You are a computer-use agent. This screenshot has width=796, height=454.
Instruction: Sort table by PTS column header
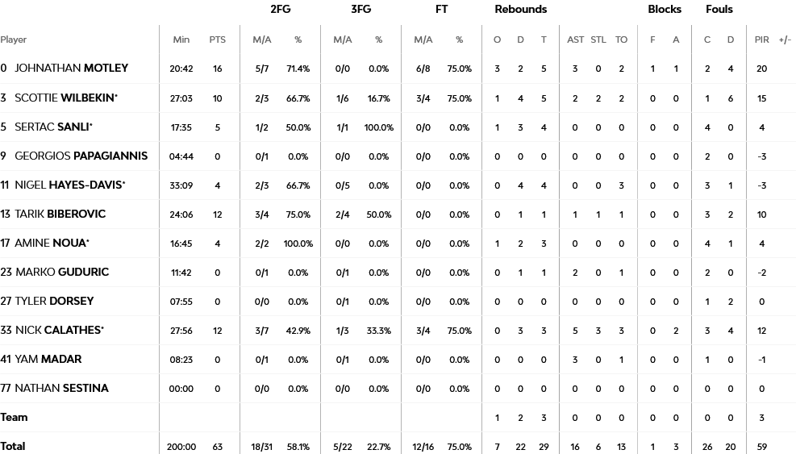(217, 40)
